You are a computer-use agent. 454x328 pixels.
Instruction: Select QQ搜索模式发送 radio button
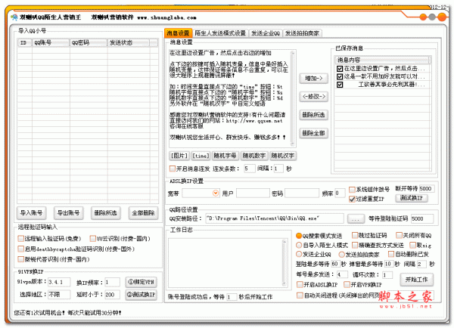(x=299, y=236)
